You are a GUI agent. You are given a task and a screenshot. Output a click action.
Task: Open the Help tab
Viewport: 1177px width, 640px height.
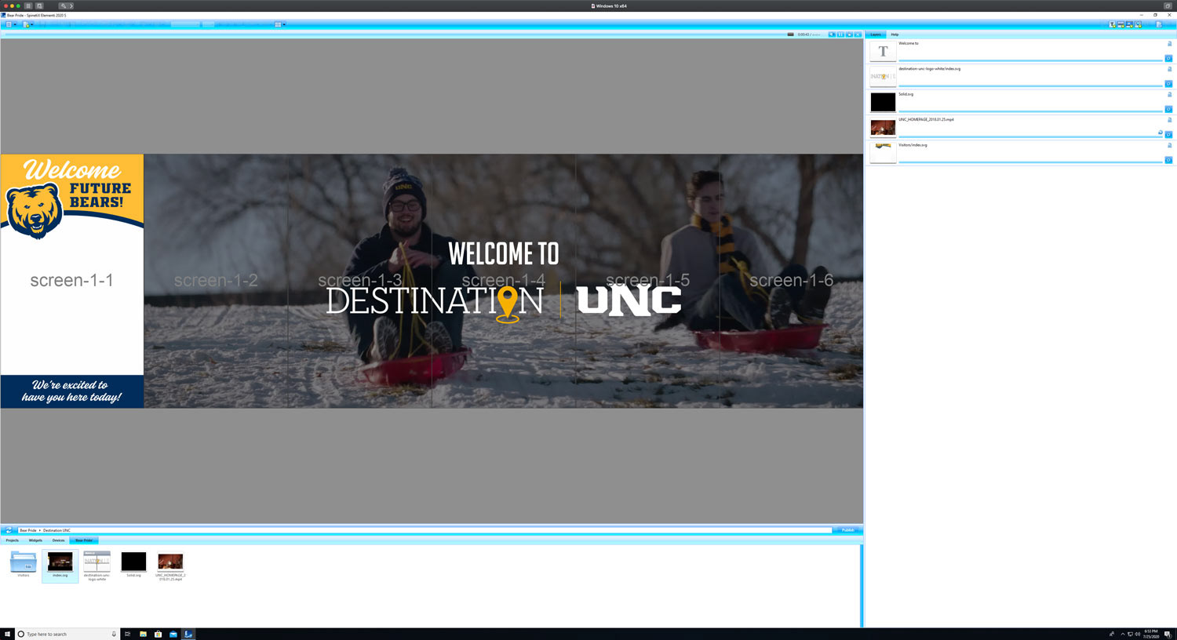pyautogui.click(x=895, y=35)
